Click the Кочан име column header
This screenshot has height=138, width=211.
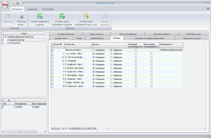pyautogui.click(x=78, y=45)
